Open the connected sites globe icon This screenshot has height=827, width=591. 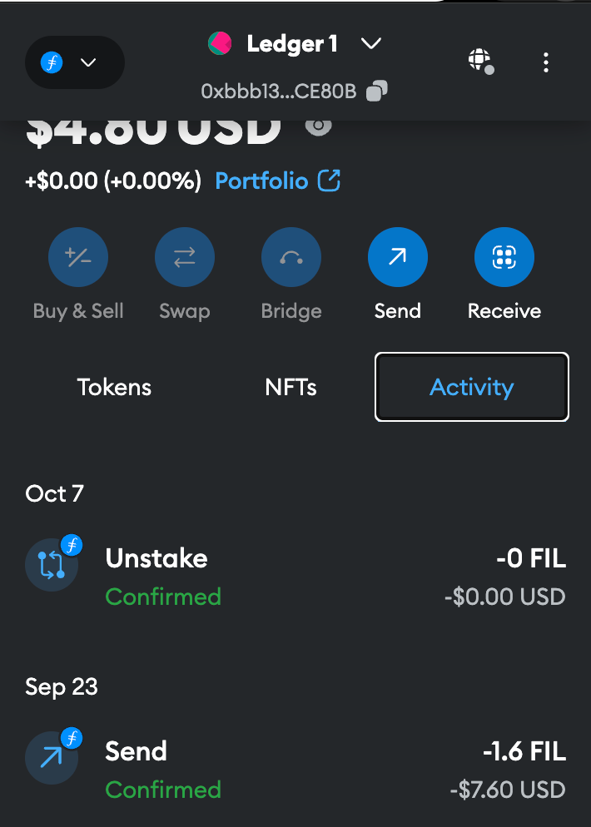[x=481, y=61]
